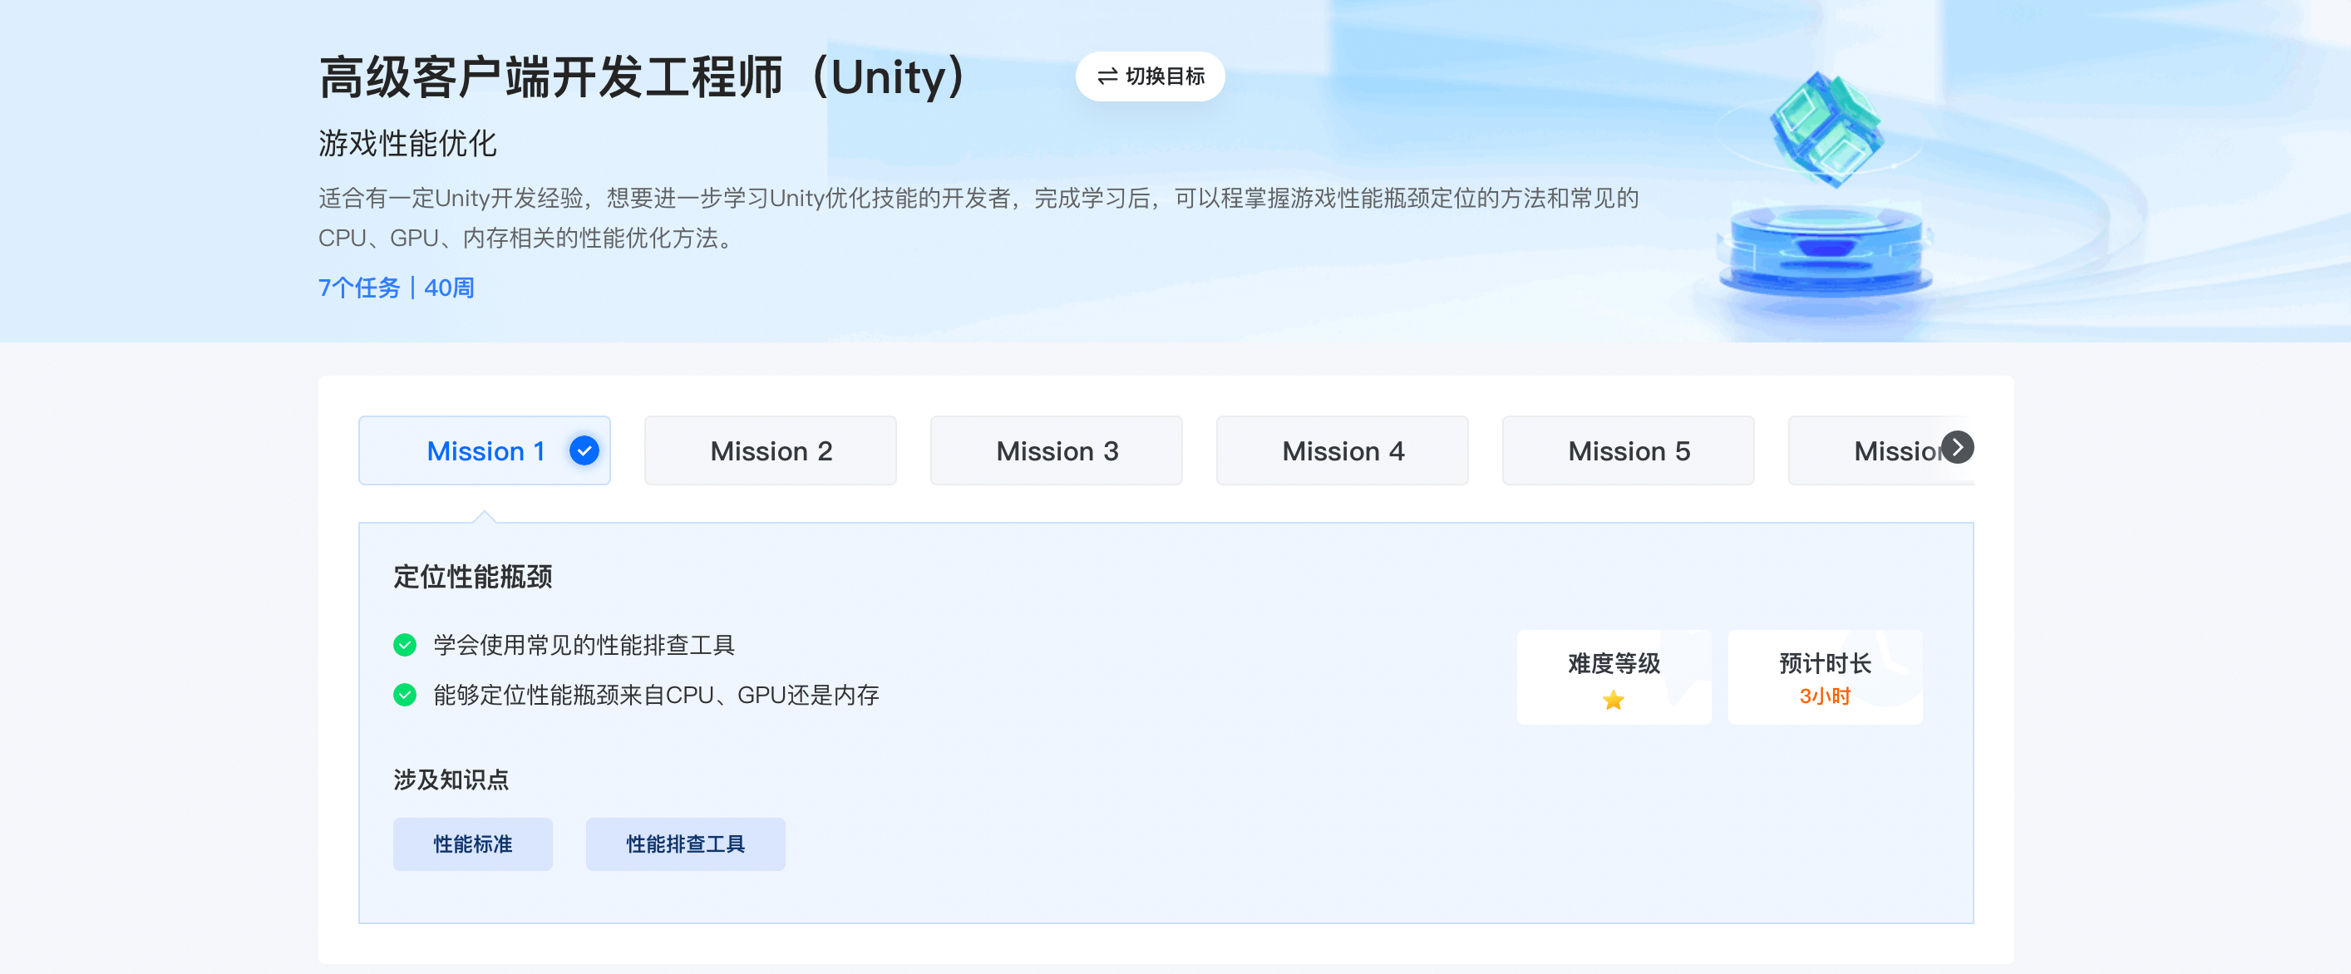Switch to the Mission 3 tab
Image resolution: width=2351 pixels, height=974 pixels.
pyautogui.click(x=1056, y=450)
